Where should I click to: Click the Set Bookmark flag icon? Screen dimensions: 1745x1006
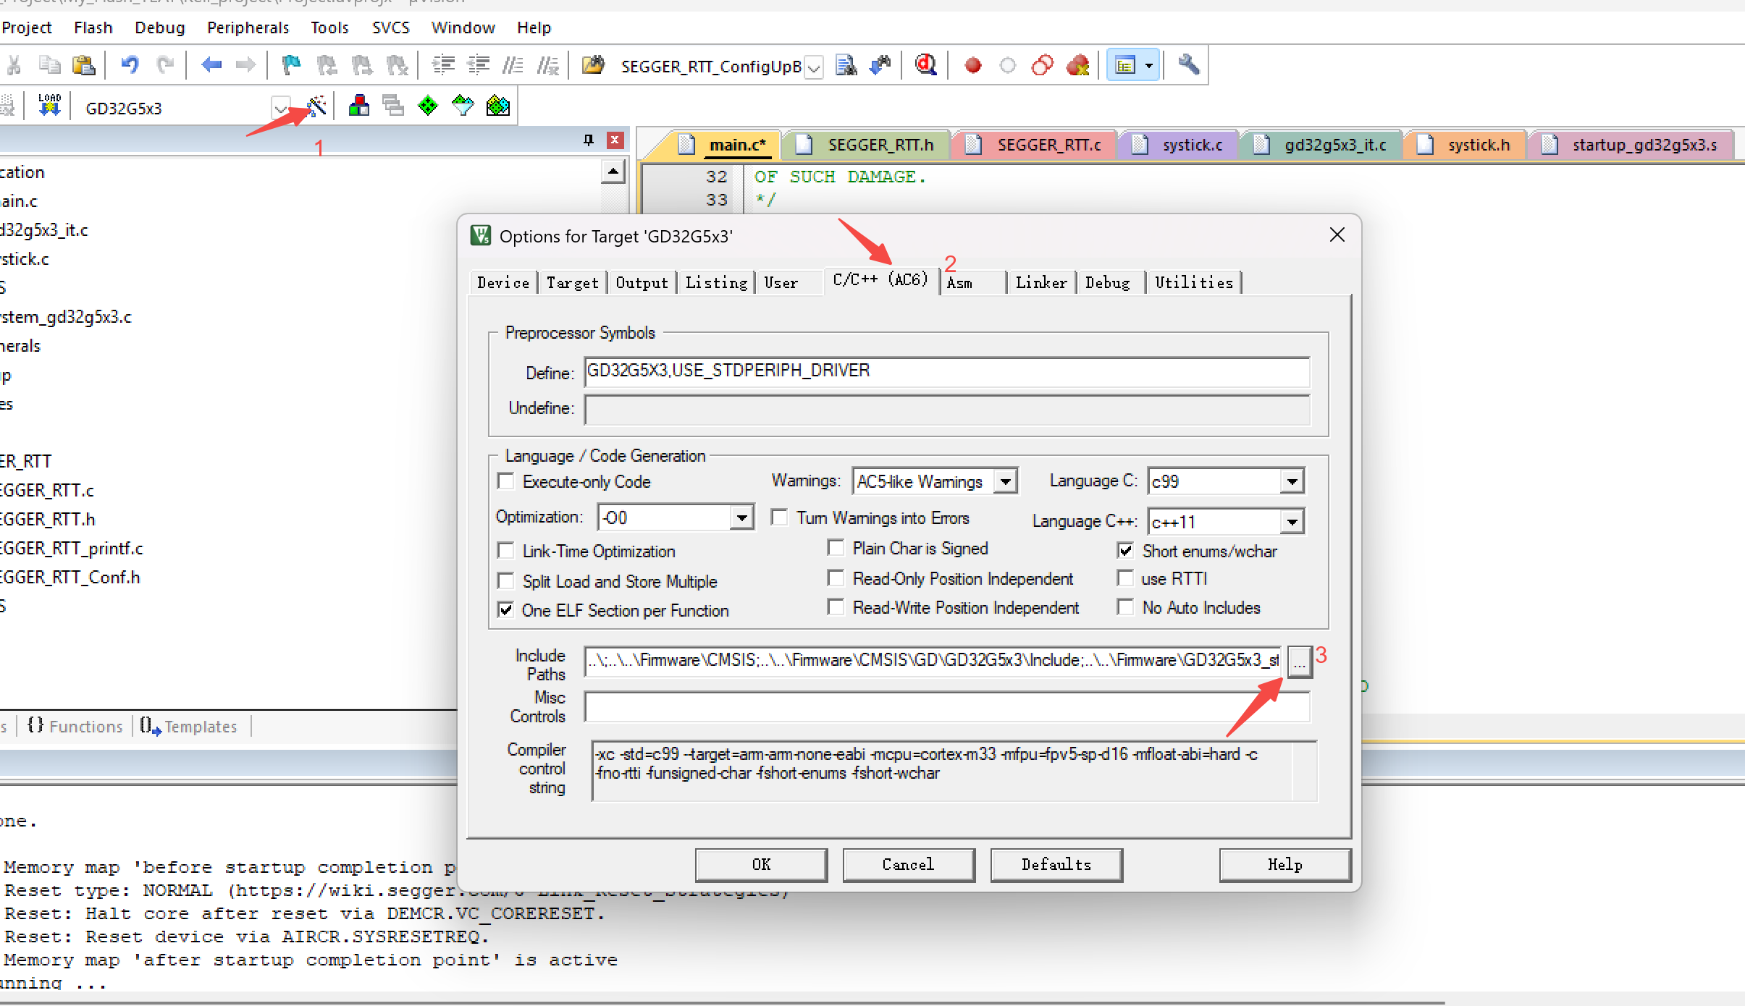coord(291,65)
